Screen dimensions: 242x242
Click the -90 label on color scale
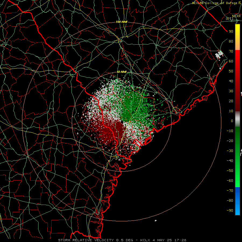230,211
